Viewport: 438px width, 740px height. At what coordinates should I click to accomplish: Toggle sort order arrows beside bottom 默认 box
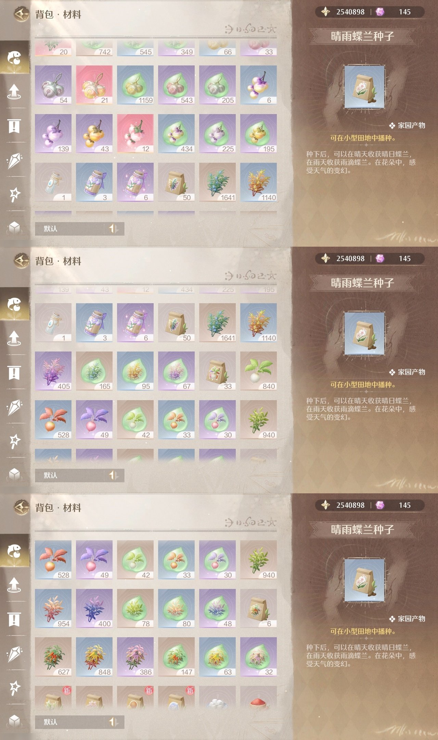[114, 722]
